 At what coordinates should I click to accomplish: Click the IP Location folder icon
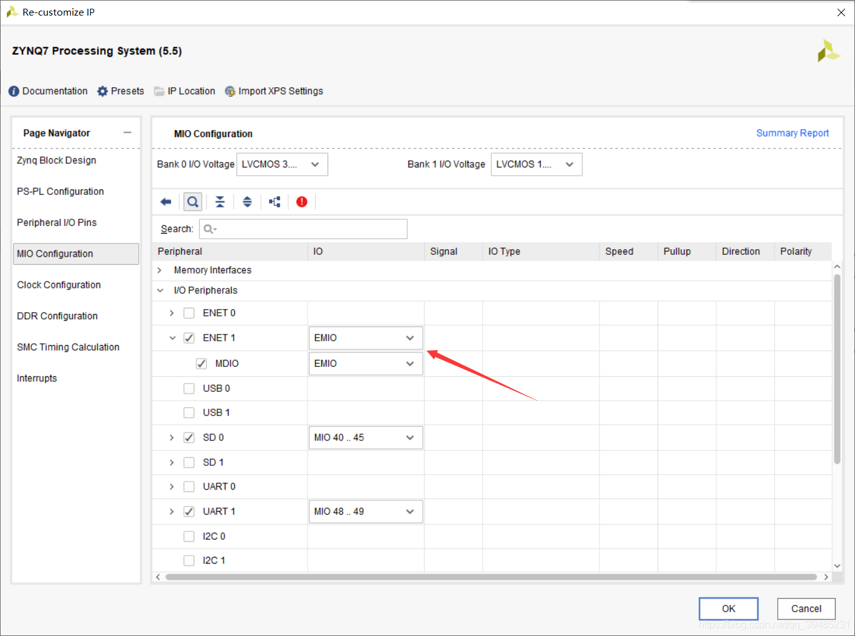[x=159, y=91]
